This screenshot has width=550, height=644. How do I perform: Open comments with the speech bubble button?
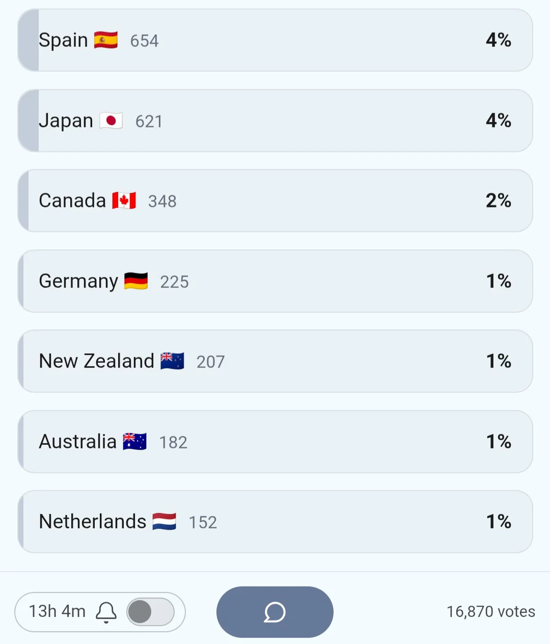(275, 612)
